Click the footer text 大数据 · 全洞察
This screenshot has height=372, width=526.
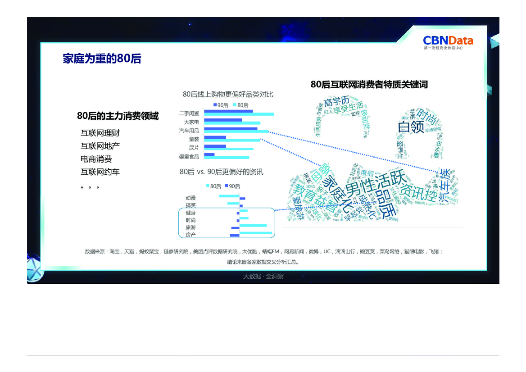[263, 277]
